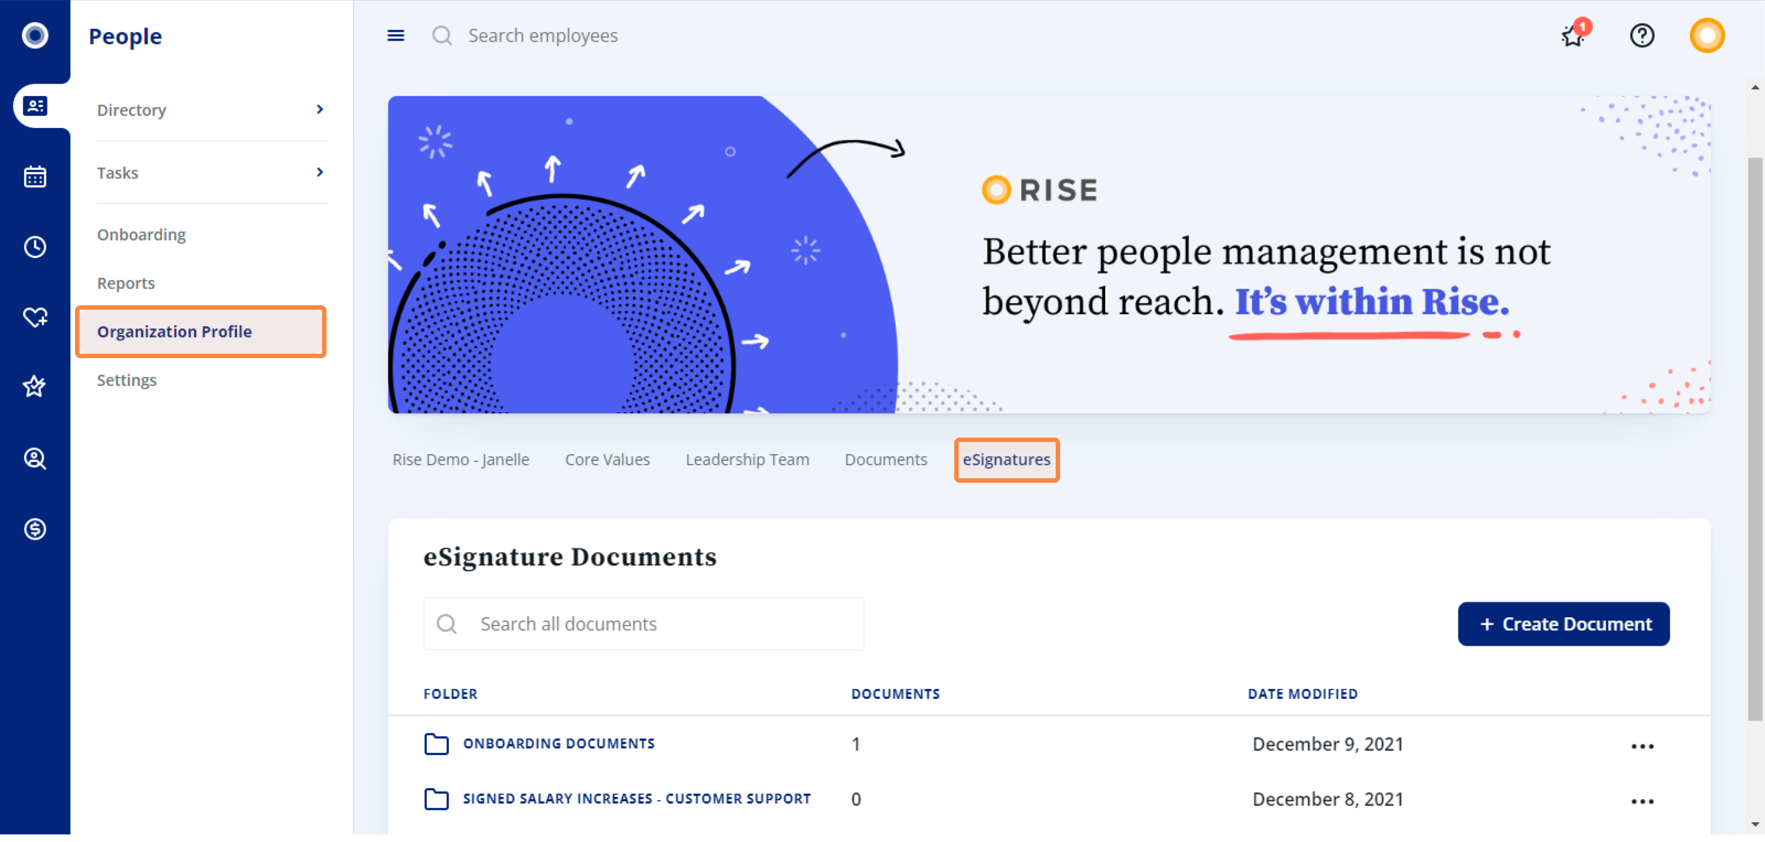Open the Directory sidebar item
This screenshot has height=842, width=1765.
click(x=212, y=110)
